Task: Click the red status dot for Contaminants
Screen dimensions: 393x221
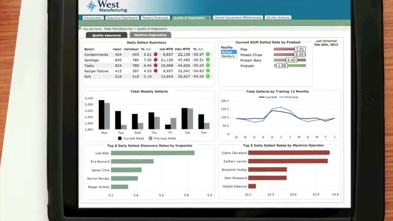Action: pos(156,54)
